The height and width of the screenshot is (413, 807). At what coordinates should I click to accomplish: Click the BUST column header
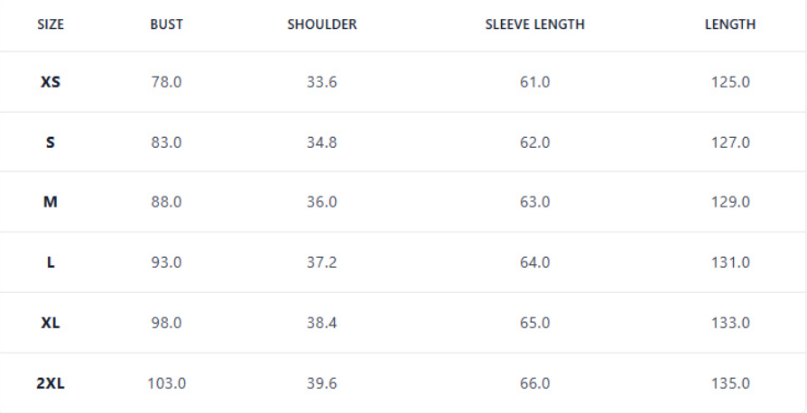tap(166, 25)
